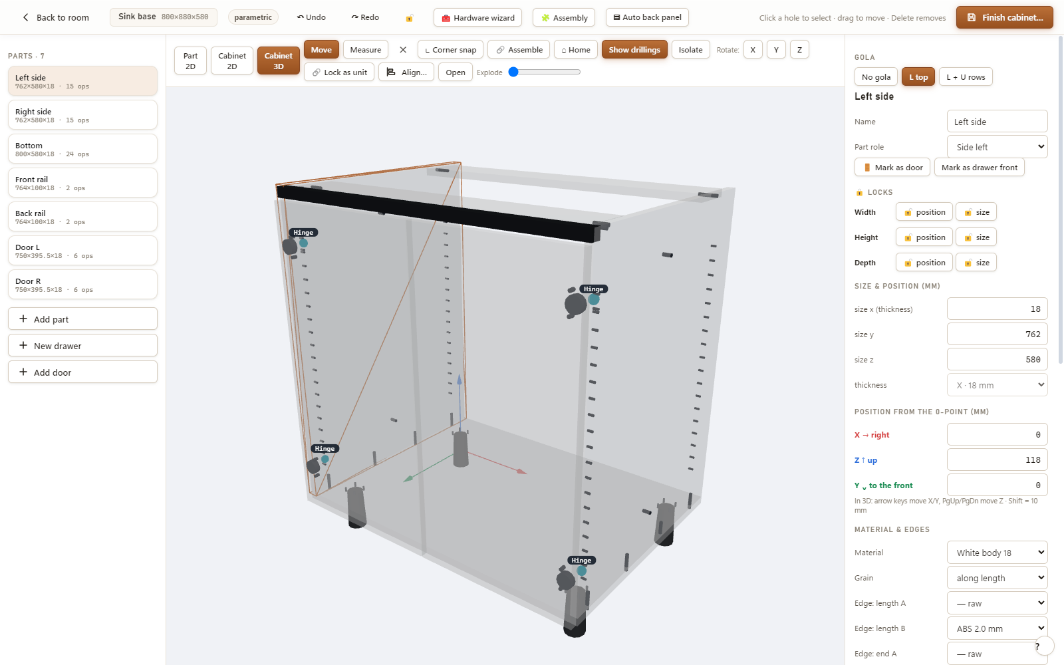Click the Redo arrow button
1064x665 pixels.
pos(365,17)
